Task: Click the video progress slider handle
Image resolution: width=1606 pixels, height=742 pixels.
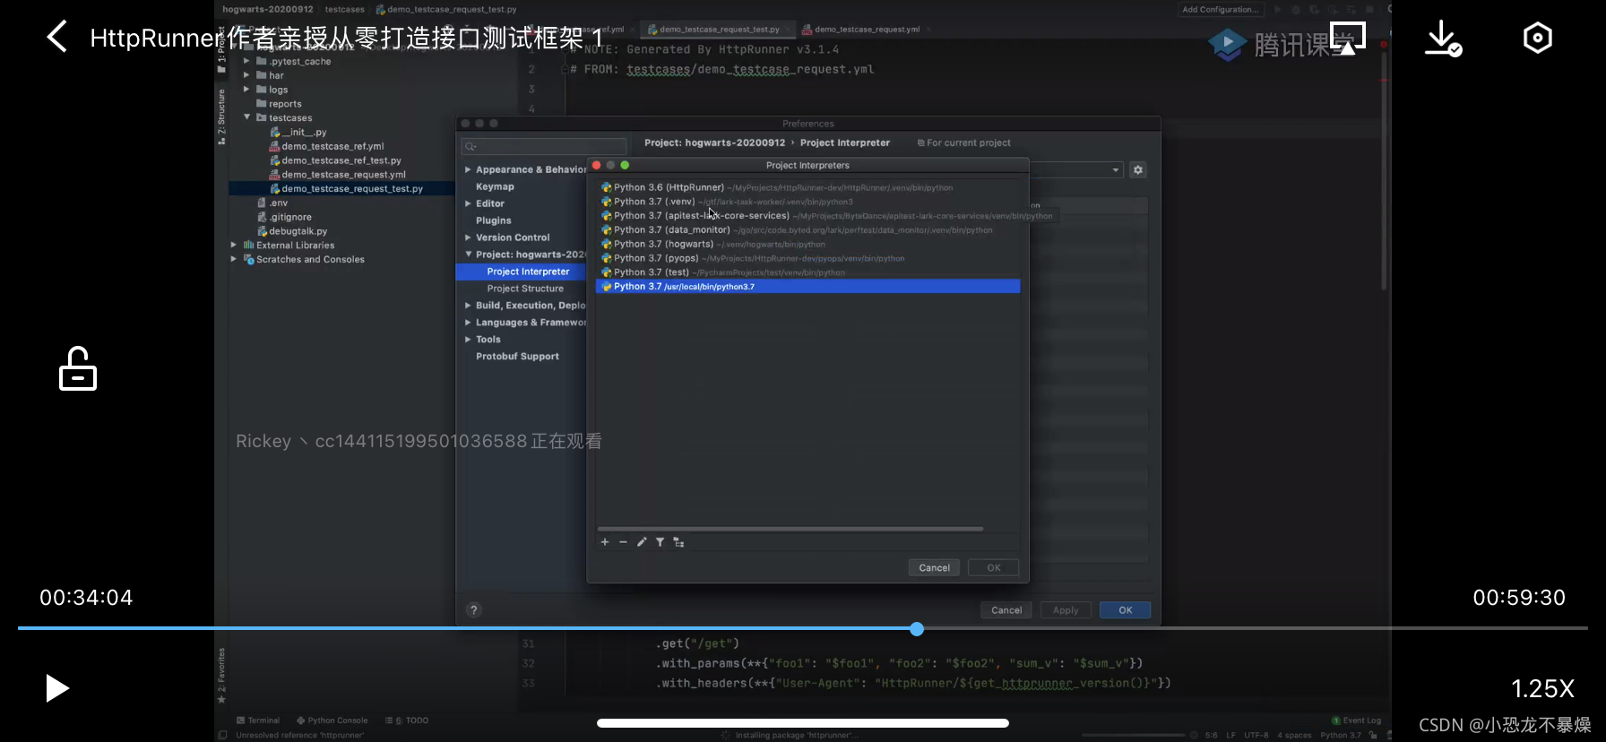Action: [916, 629]
